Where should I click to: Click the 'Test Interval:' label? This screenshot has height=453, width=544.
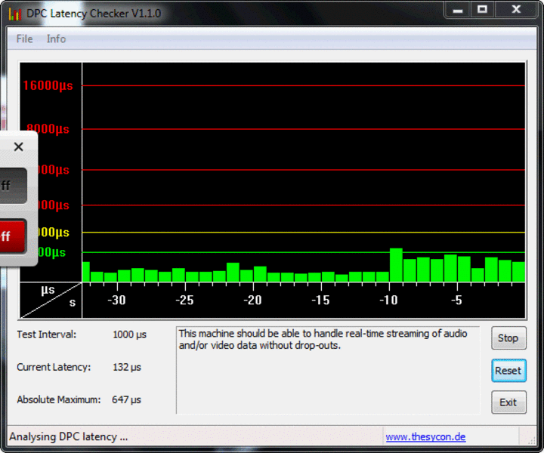(47, 334)
